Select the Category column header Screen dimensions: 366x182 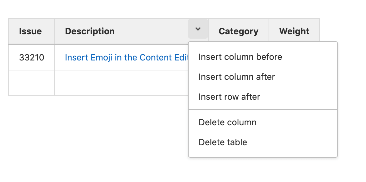coord(238,31)
